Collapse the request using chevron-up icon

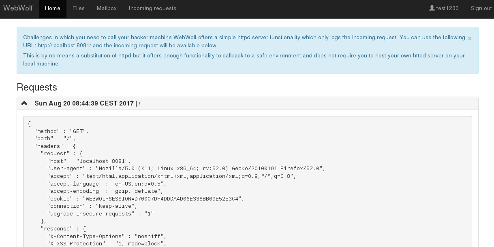coord(24,103)
